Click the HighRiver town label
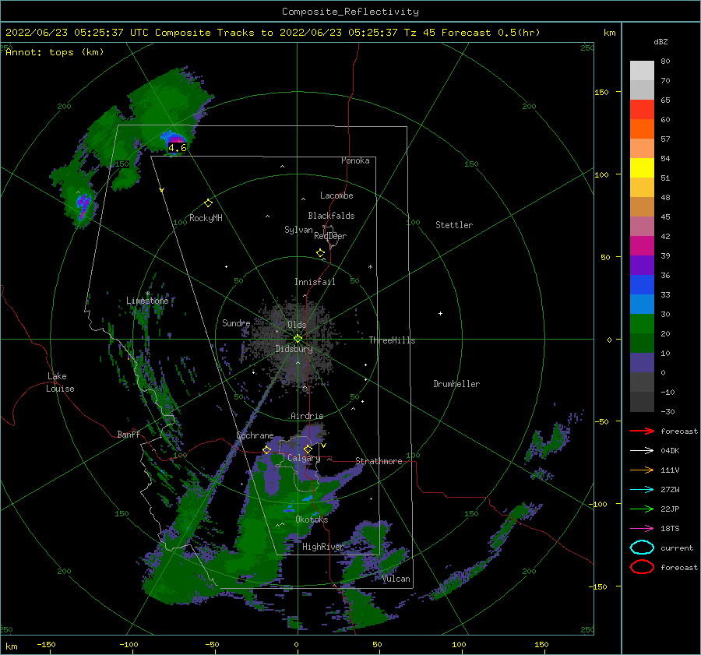The image size is (701, 655). click(x=322, y=547)
